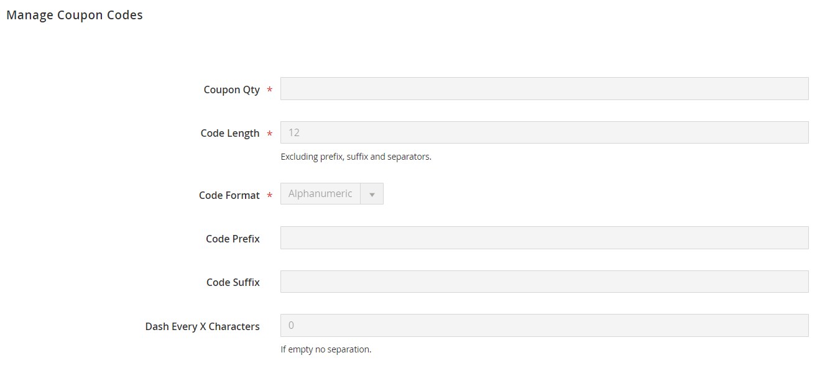Select the Code Suffix input box
817x368 pixels.
(544, 282)
